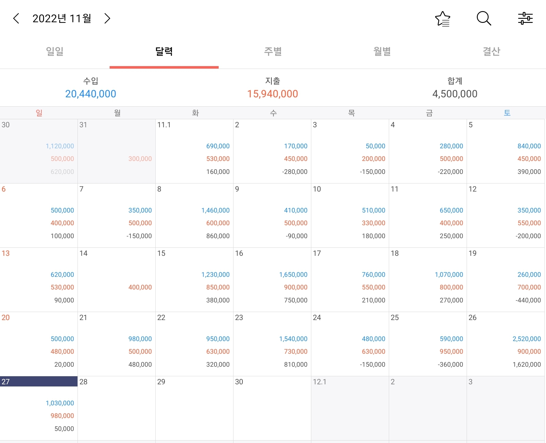The width and height of the screenshot is (546, 443).
Task: Open day 14 date cell
Action: pos(116,280)
